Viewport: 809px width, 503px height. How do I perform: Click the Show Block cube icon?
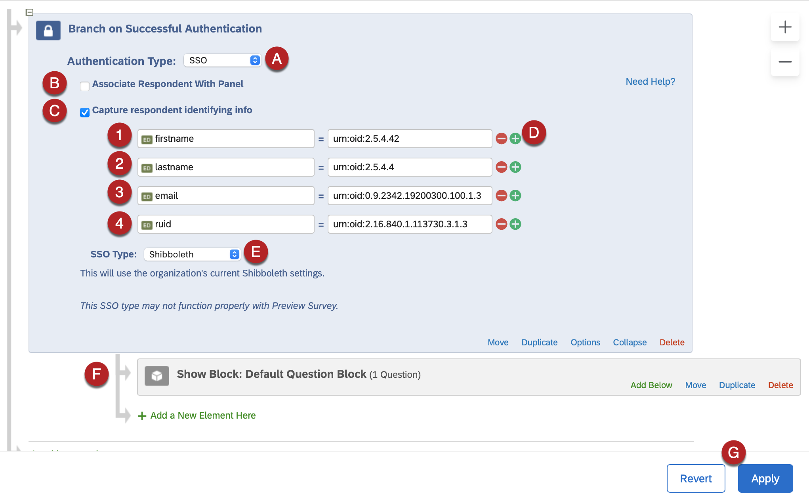(157, 375)
